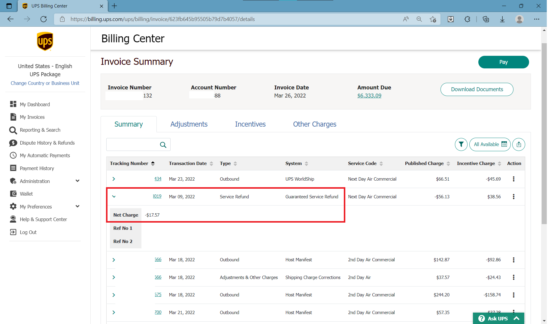
Task: Click the export share icon button
Action: coord(519,144)
